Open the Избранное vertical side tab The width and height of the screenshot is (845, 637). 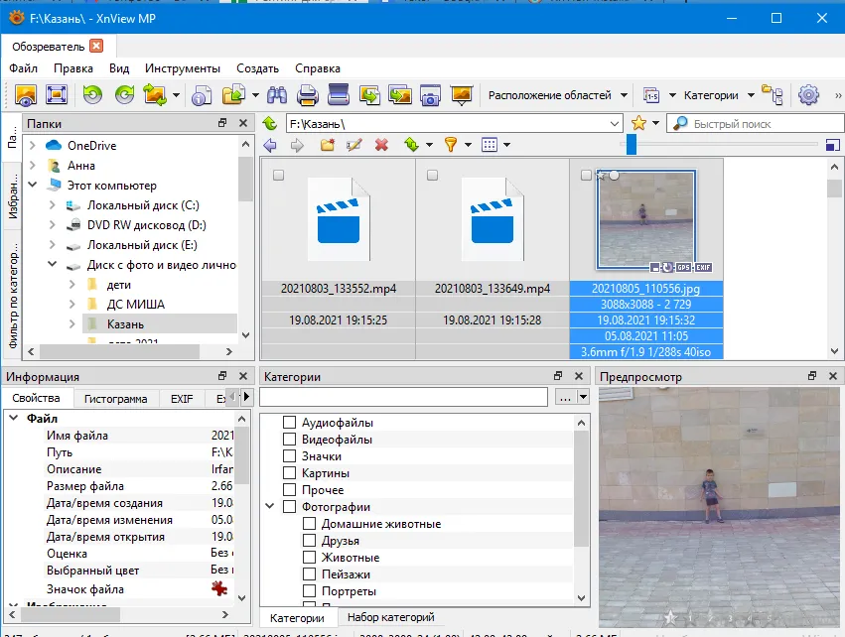coord(12,194)
